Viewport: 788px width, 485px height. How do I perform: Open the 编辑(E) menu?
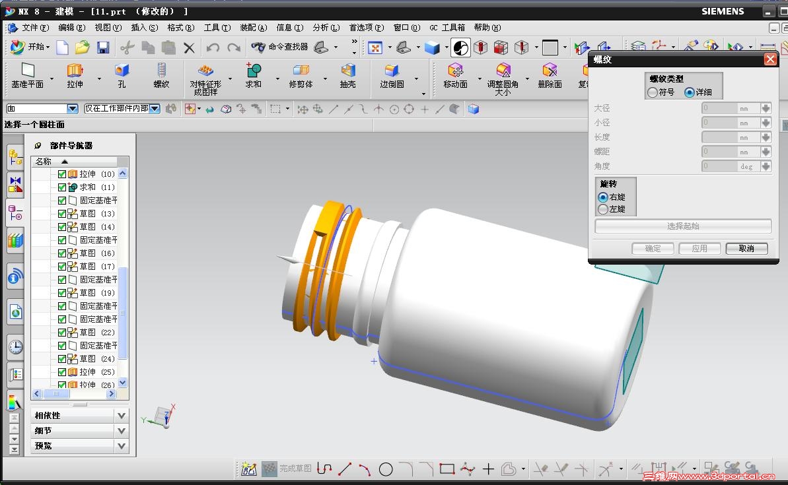[72, 28]
